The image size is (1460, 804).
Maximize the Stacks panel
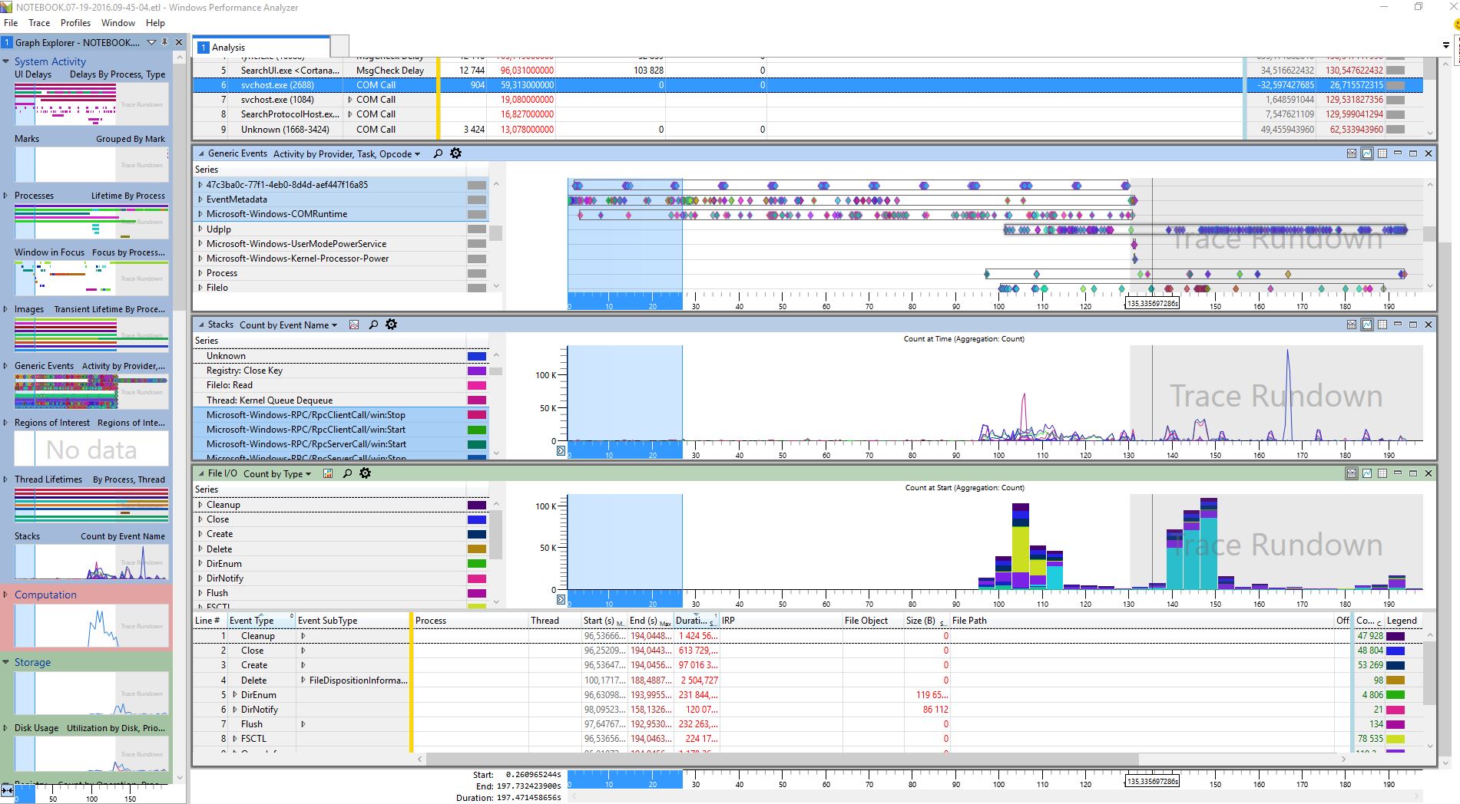[x=1413, y=325]
